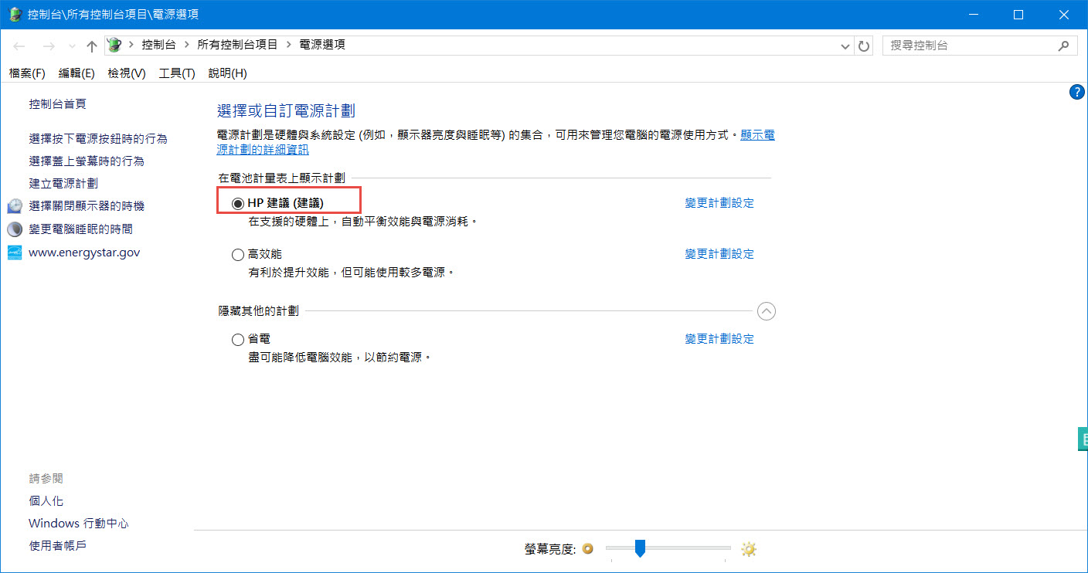The image size is (1088, 573).
Task: Click description 在支援的硬體上，自動平衡效能與電源消耗
Action: [x=362, y=221]
